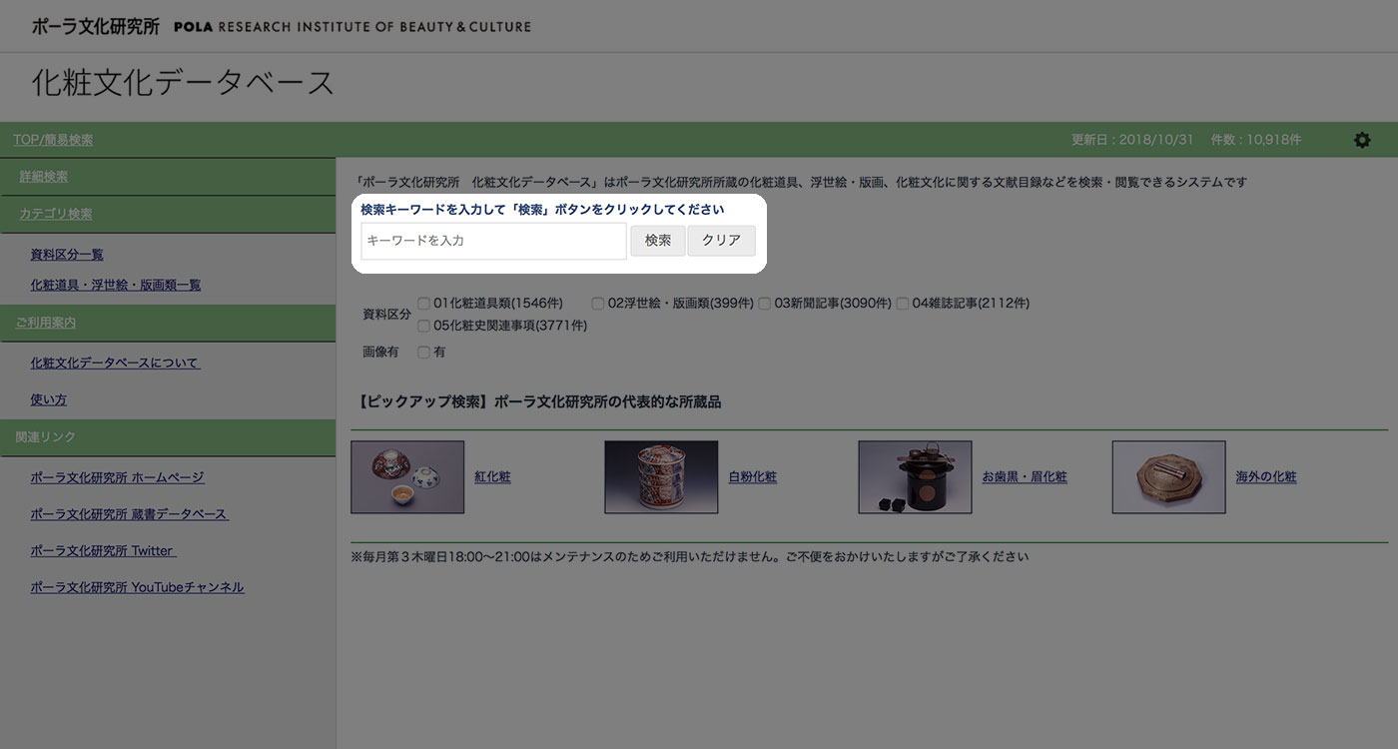Click the クリア button
The width and height of the screenshot is (1398, 749).
(721, 241)
